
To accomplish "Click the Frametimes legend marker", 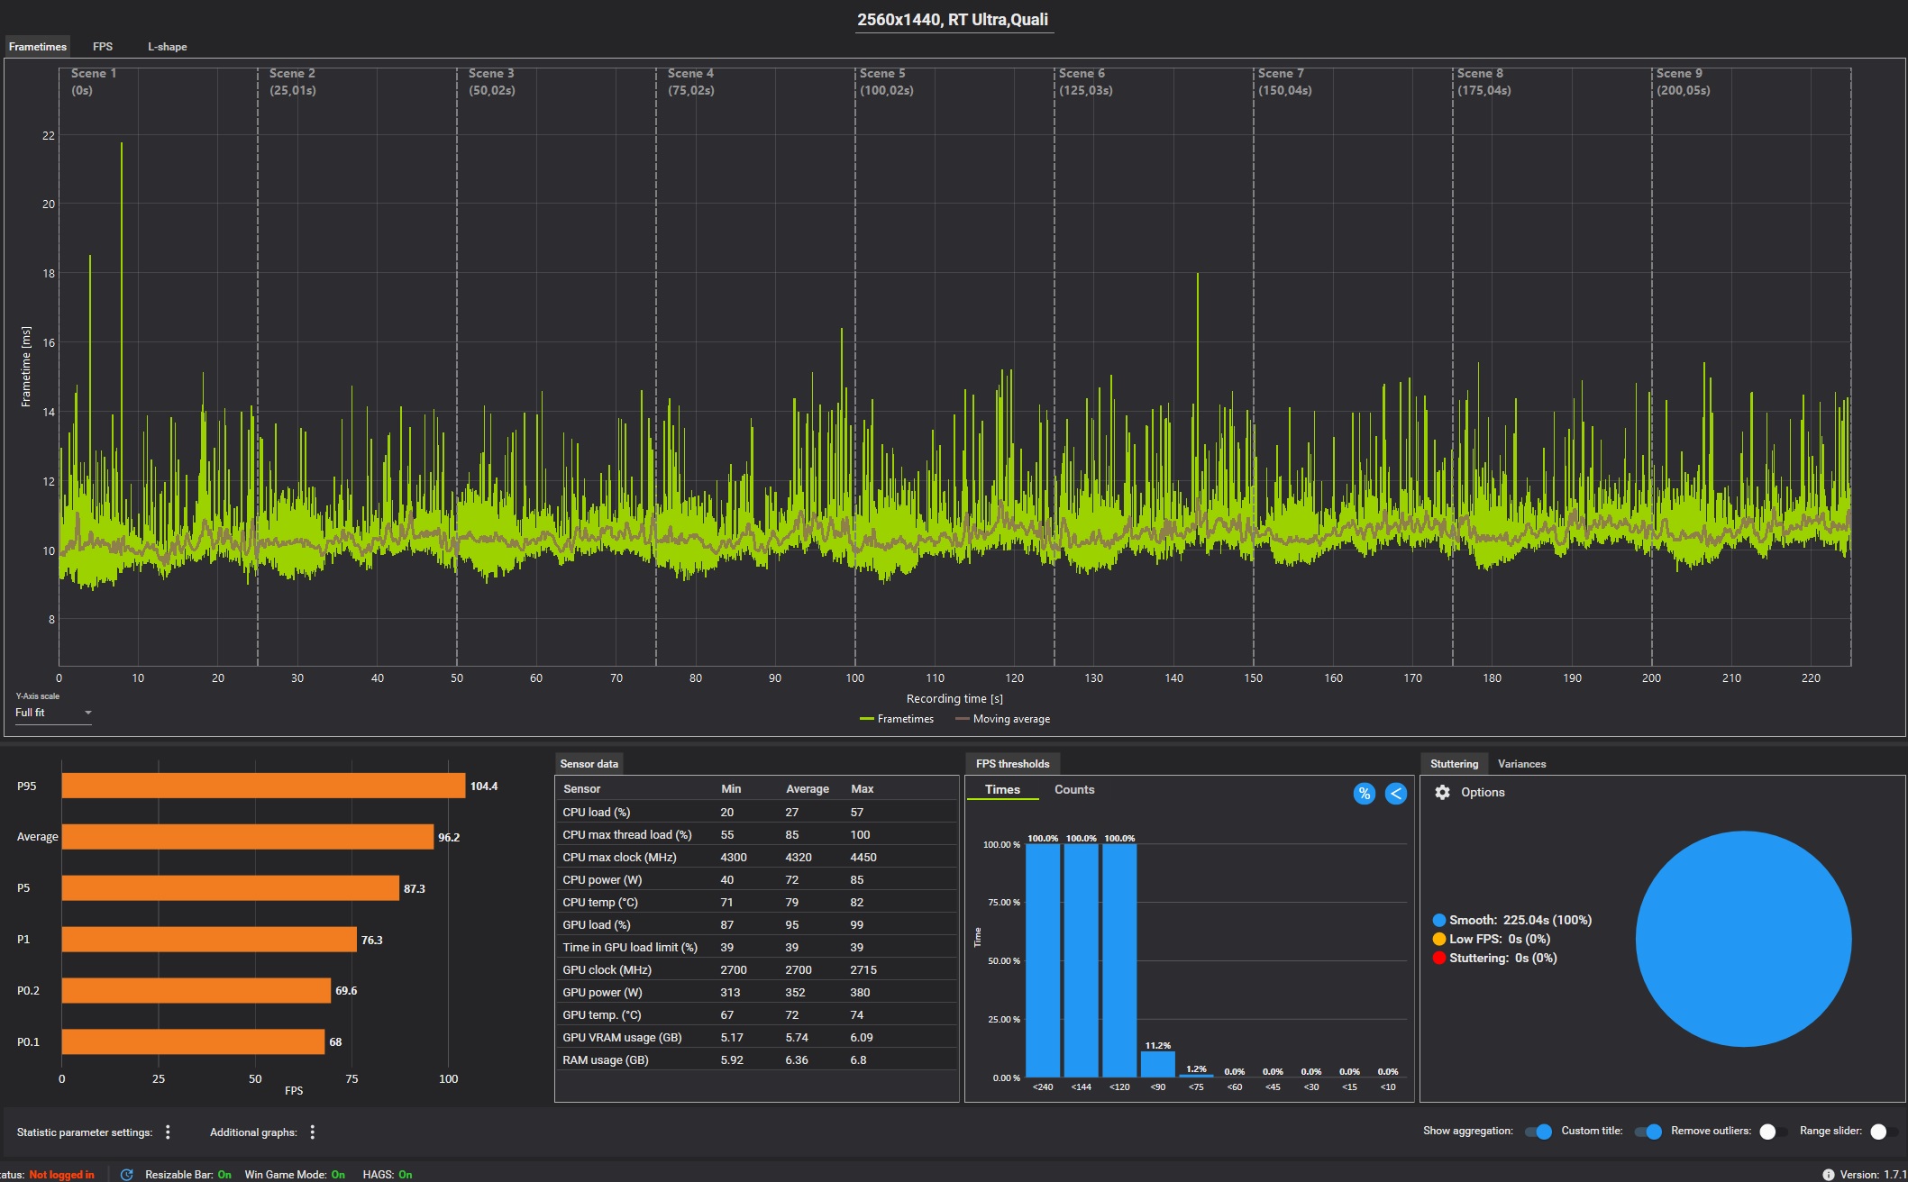I will [867, 719].
